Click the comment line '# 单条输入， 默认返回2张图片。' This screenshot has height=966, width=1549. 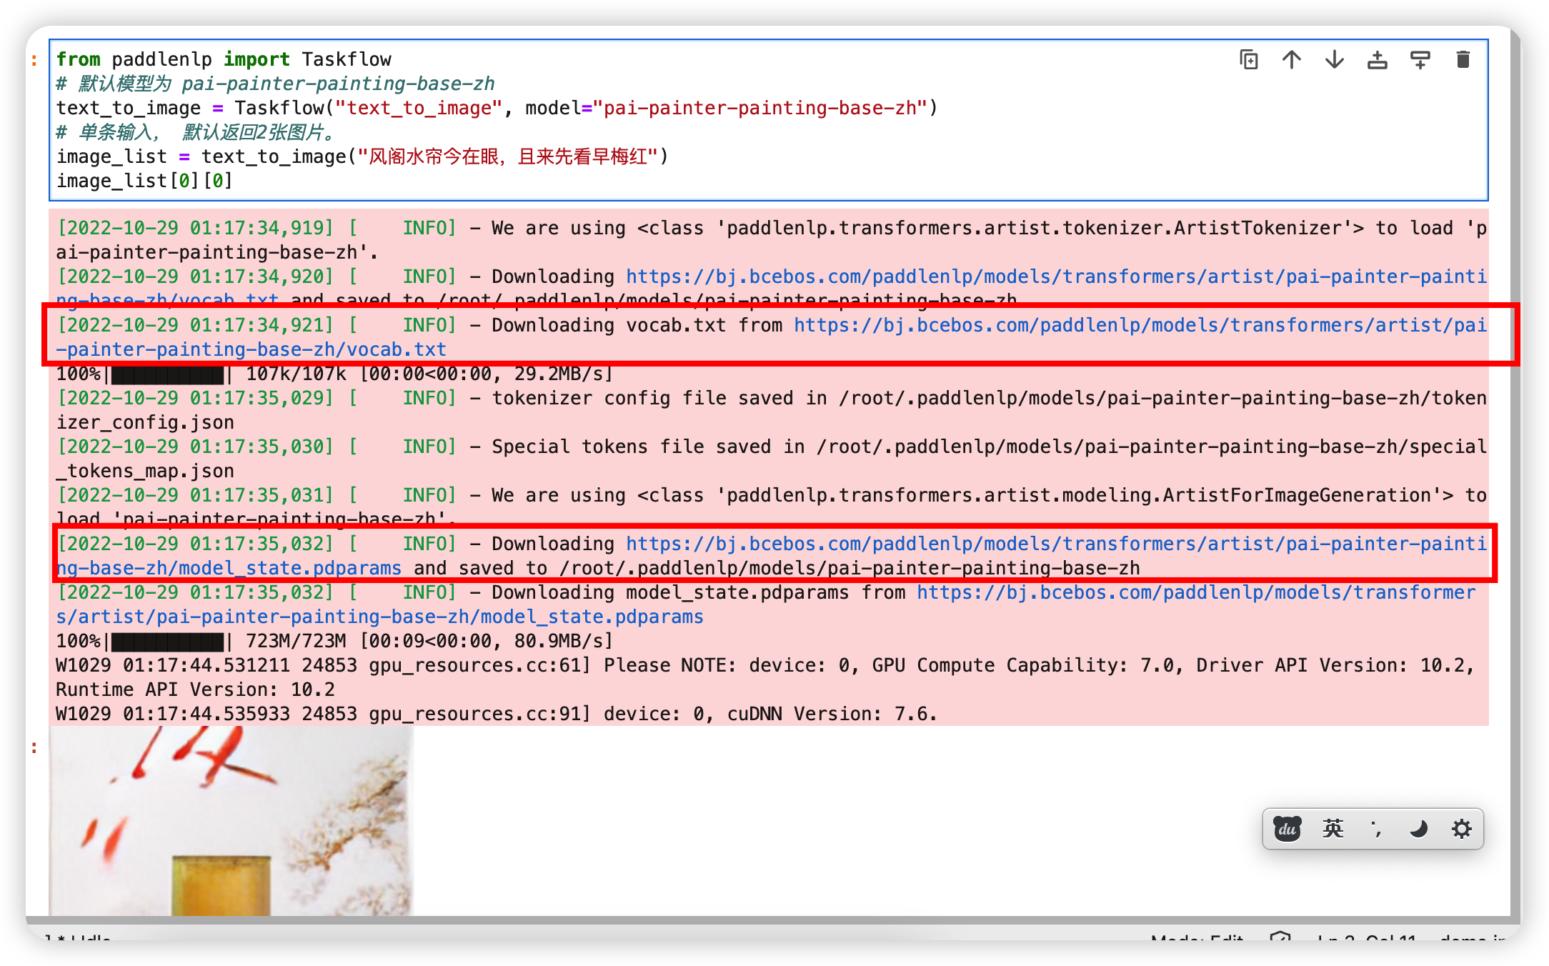195,132
